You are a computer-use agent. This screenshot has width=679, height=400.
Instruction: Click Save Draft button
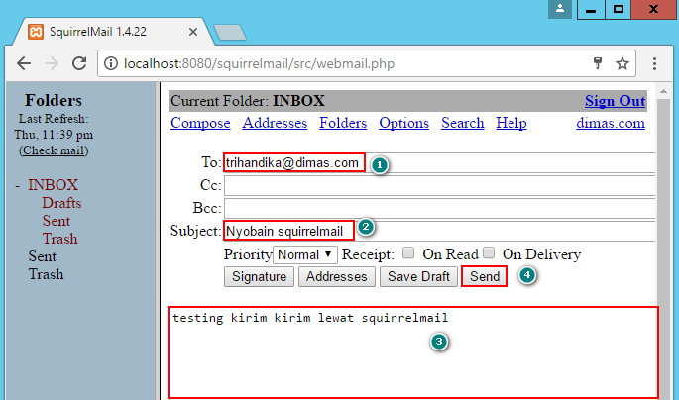[x=418, y=277]
